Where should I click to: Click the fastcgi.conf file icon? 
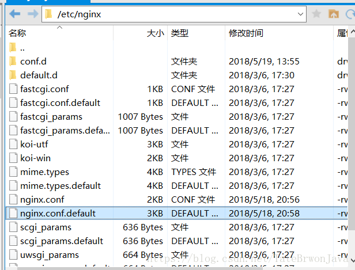[13, 89]
